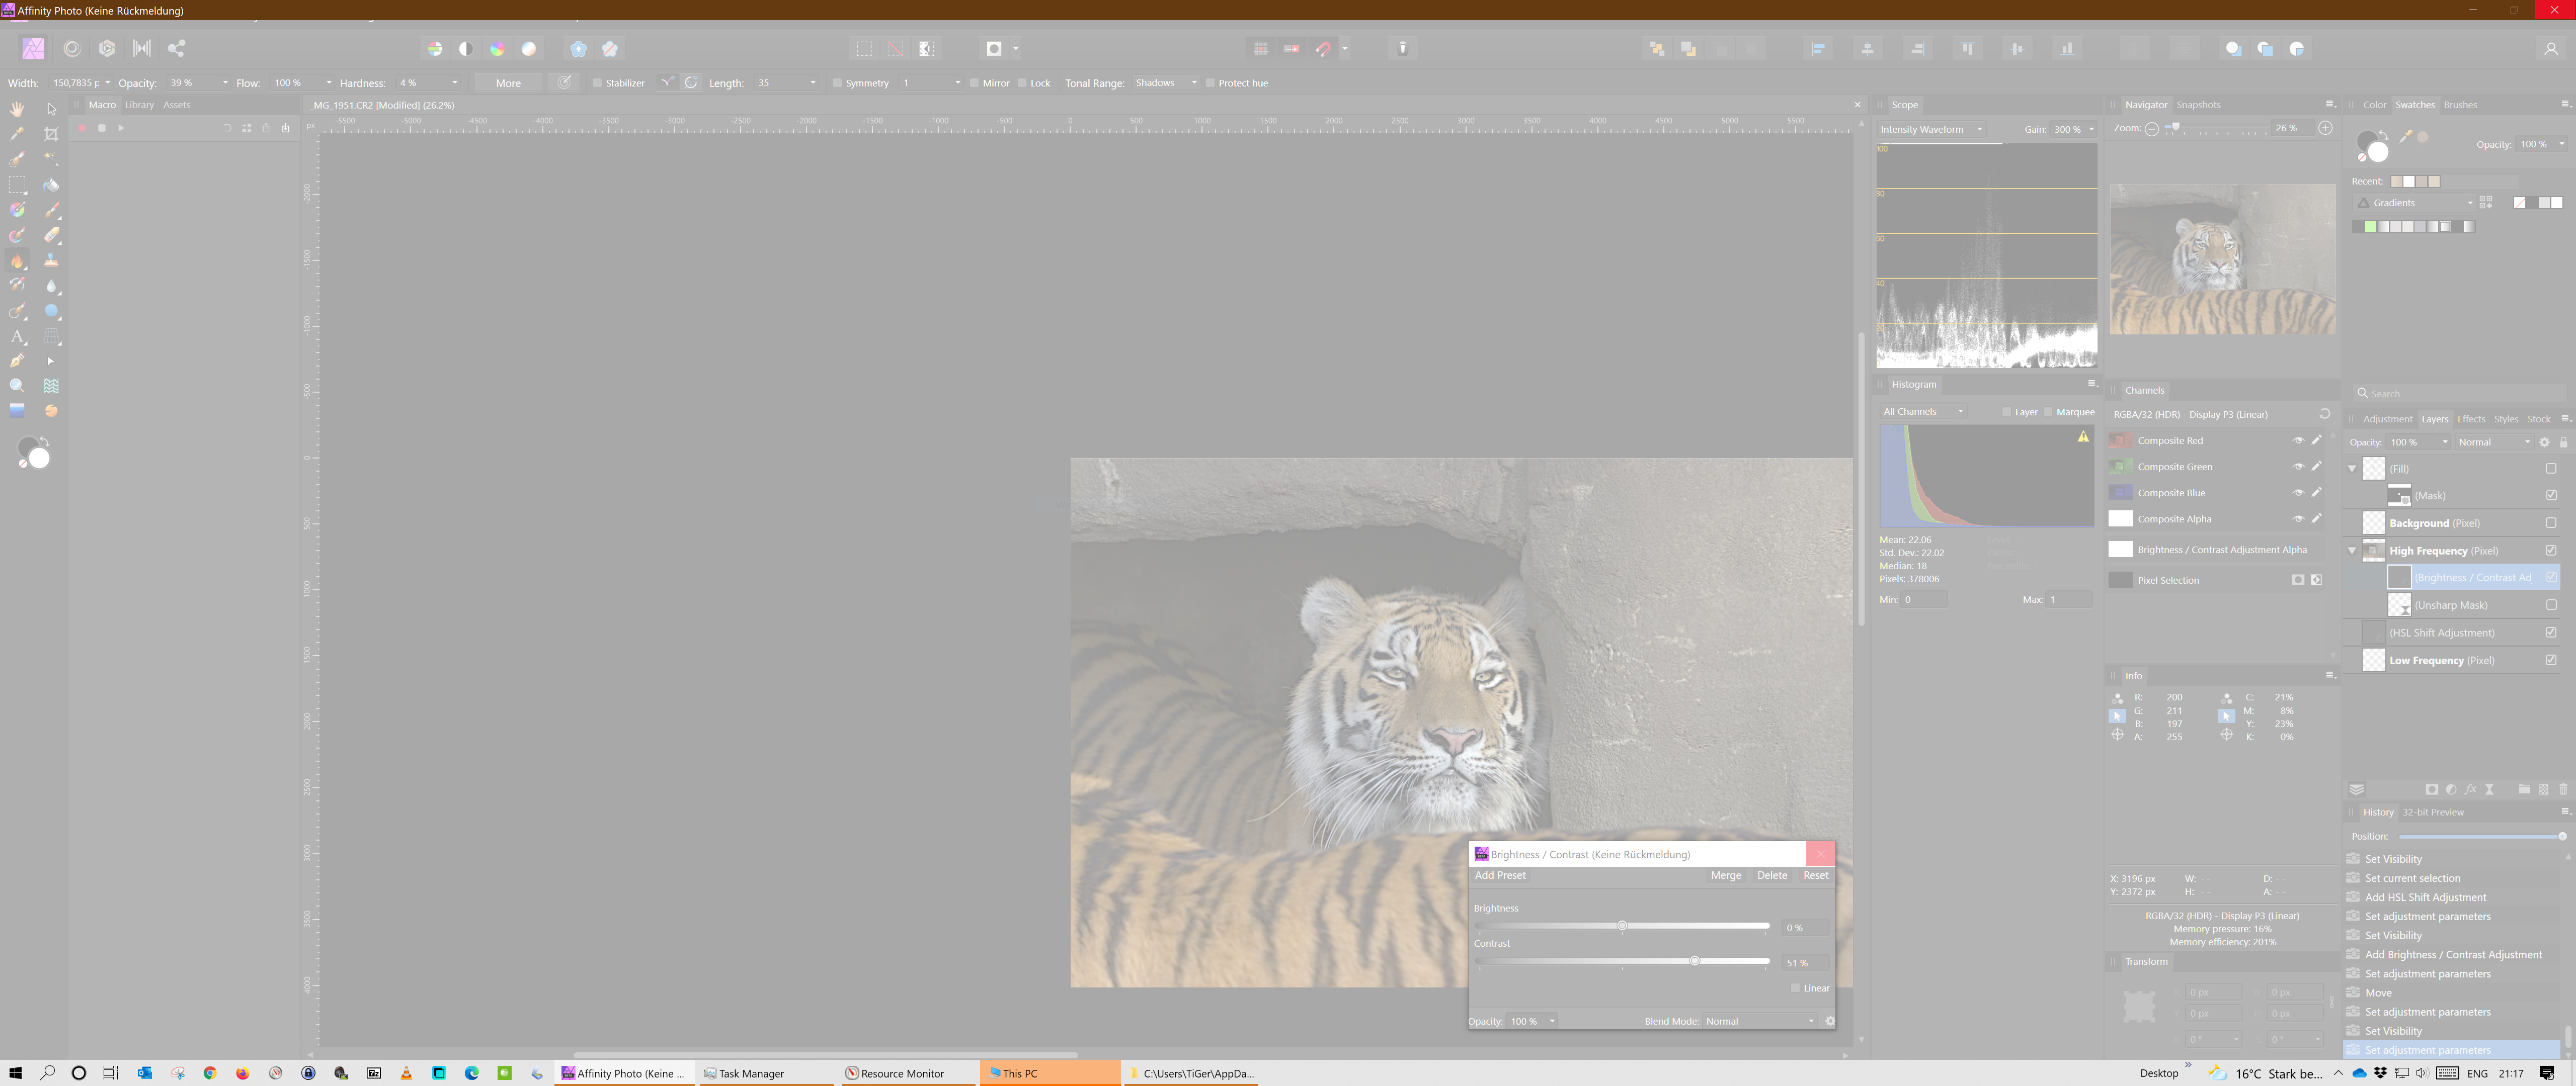Viewport: 2576px width, 1086px height.
Task: Select the Flood Select magic wand tool
Action: 51,159
